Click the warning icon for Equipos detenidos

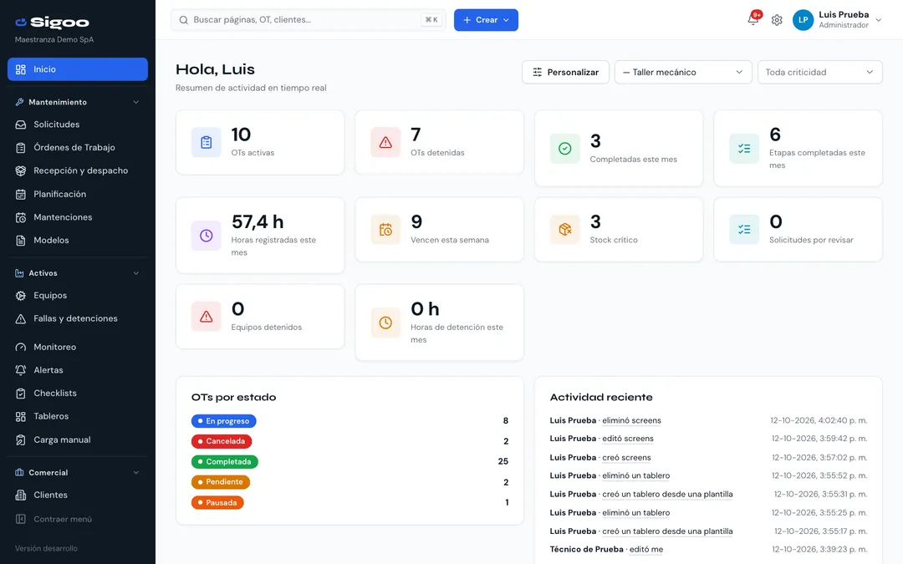207,317
